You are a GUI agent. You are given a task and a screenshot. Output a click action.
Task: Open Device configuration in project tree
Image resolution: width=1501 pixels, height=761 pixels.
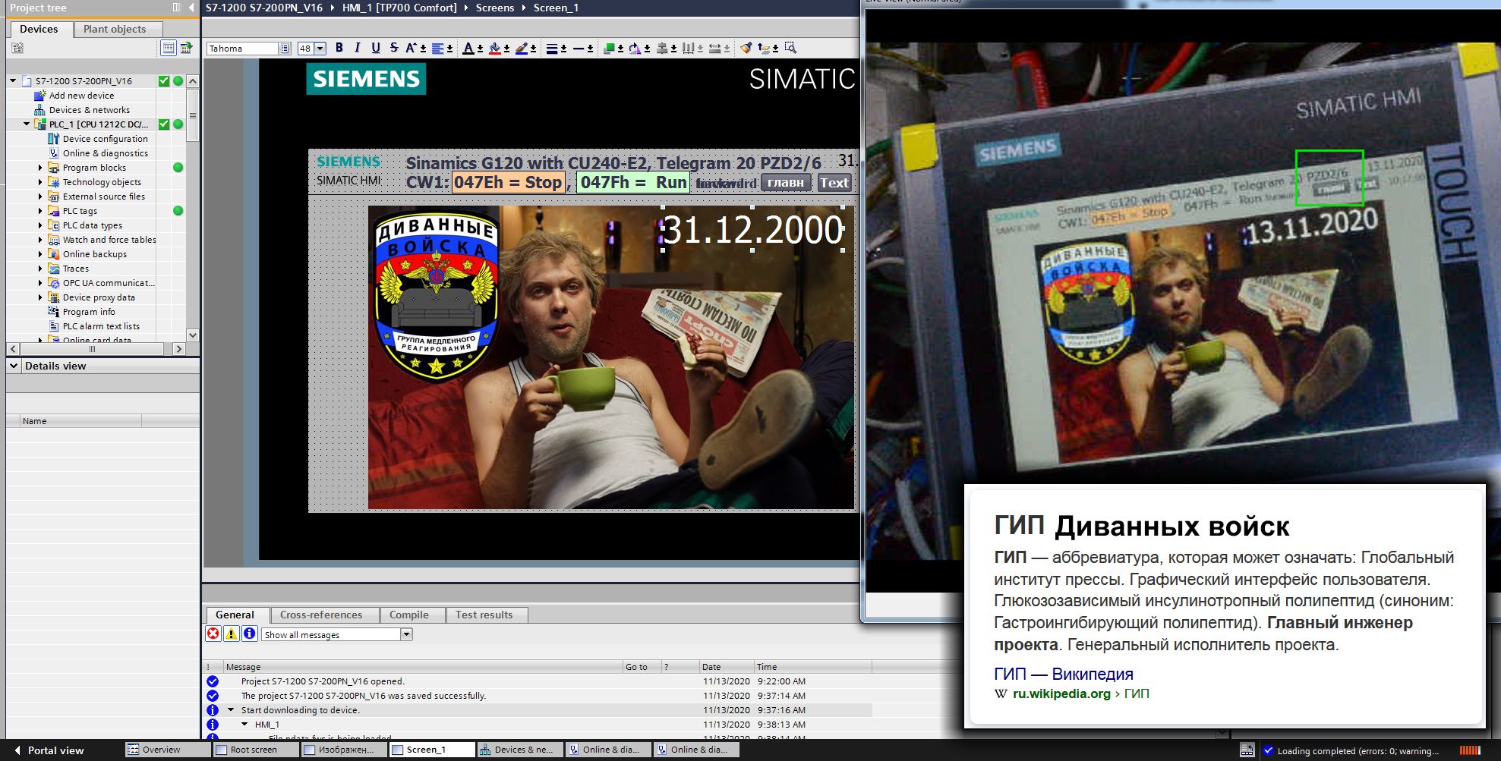click(105, 139)
